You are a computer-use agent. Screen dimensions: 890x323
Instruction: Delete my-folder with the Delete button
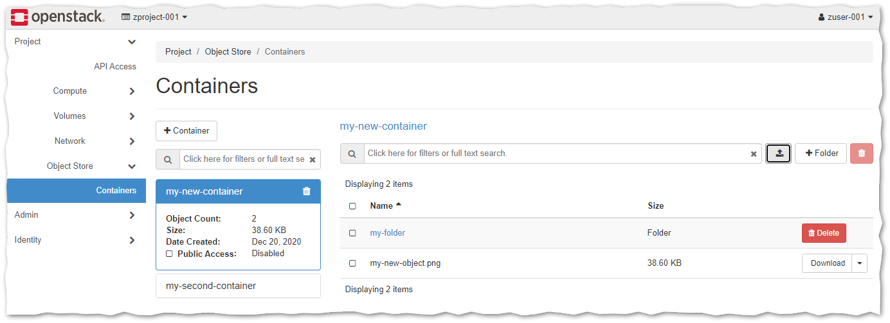coord(824,233)
